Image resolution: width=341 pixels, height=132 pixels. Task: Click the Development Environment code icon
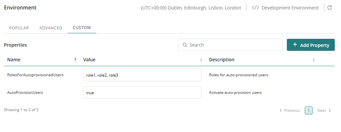click(256, 8)
